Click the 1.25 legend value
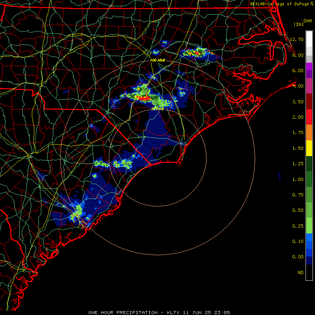 [298, 164]
